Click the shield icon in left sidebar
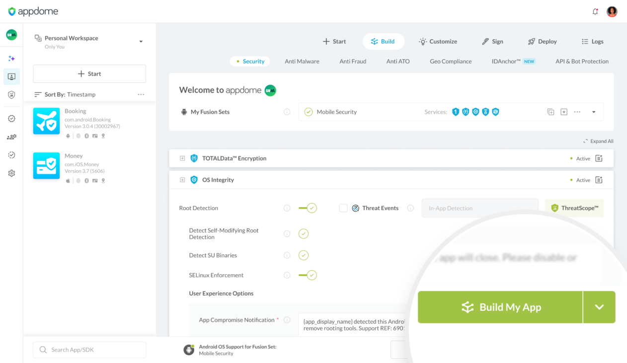 (x=11, y=95)
